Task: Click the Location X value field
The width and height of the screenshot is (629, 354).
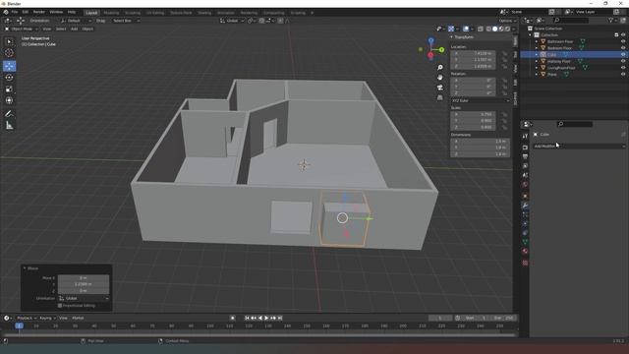Action: pos(474,53)
